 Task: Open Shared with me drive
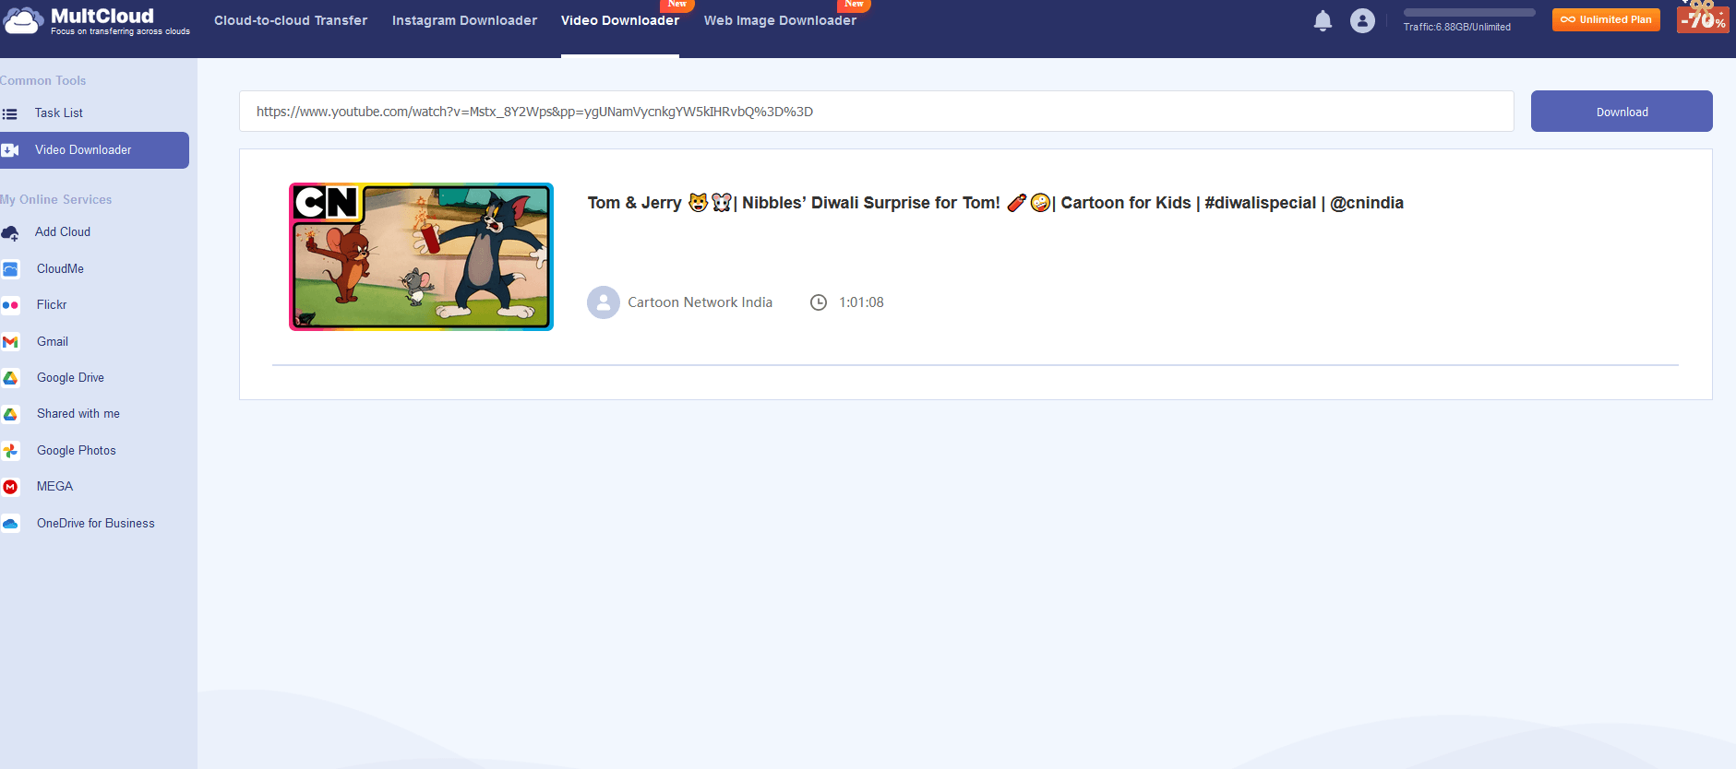pyautogui.click(x=78, y=414)
